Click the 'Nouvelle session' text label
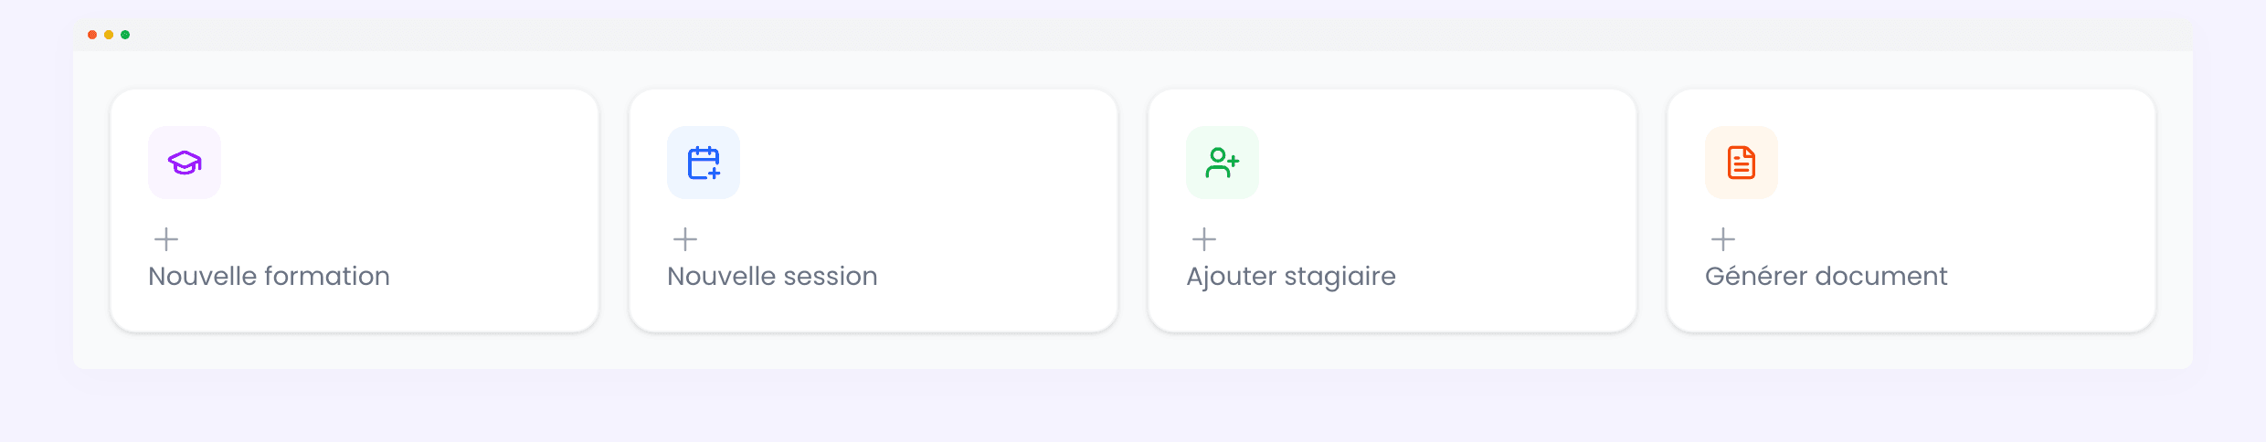Screen dimensions: 2266x442 [772, 276]
